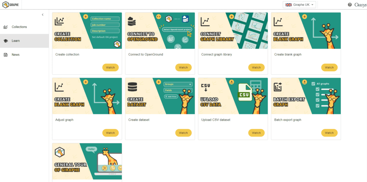367x182 pixels.
Task: Click the line graph icon on Connect Graph Library card
Action: point(205,21)
